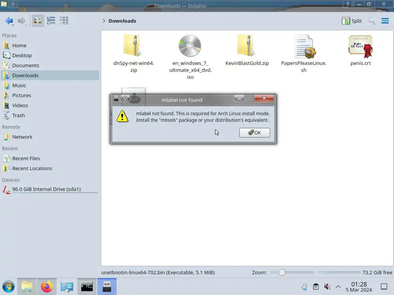The width and height of the screenshot is (394, 295).
Task: Open Recent Locations in sidebar
Action: pos(50,168)
